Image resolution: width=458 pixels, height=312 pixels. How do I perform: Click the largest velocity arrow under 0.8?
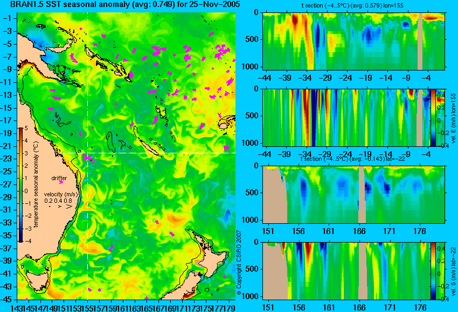tap(69, 207)
